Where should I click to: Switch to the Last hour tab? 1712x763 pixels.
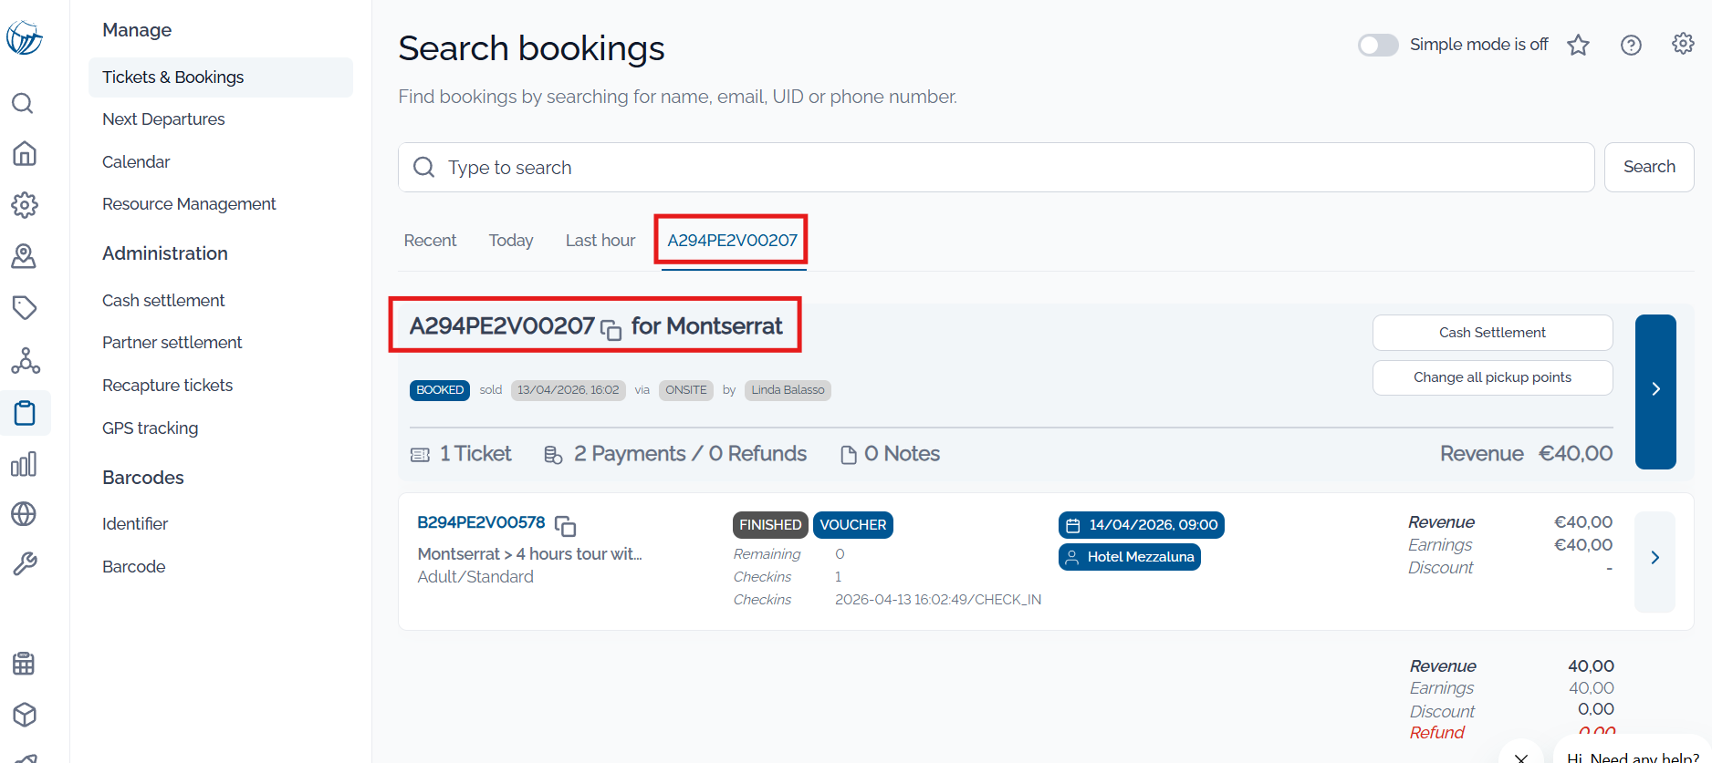600,241
